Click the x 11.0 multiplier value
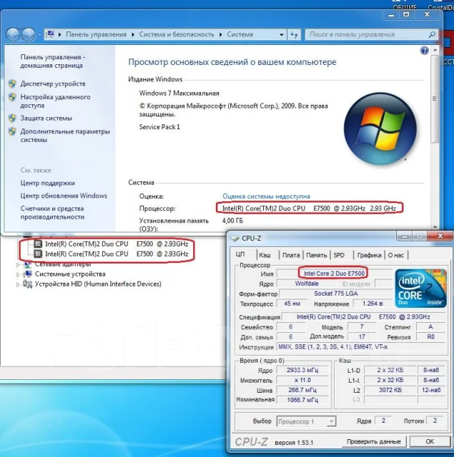 pos(302,380)
